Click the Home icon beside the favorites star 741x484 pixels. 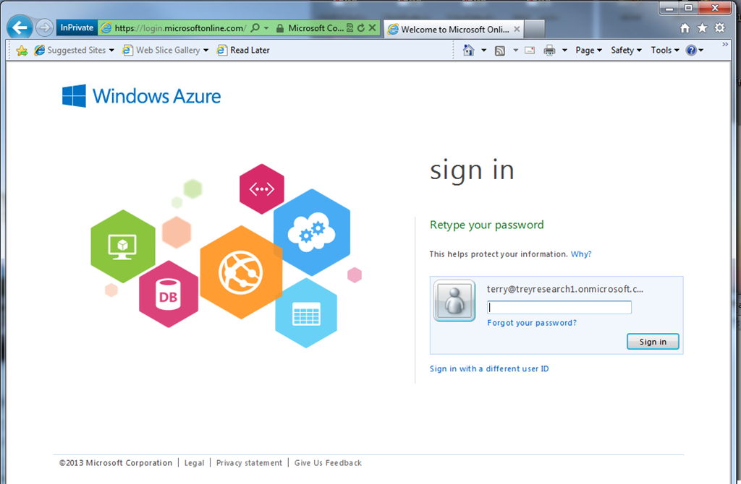click(685, 28)
